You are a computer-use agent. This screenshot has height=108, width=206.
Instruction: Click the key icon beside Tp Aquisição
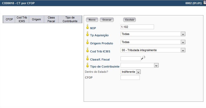click(88, 34)
